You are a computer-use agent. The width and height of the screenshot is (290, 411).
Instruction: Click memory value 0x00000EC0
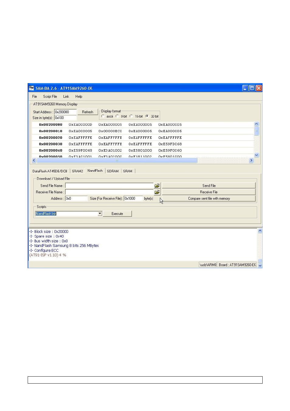click(x=110, y=131)
